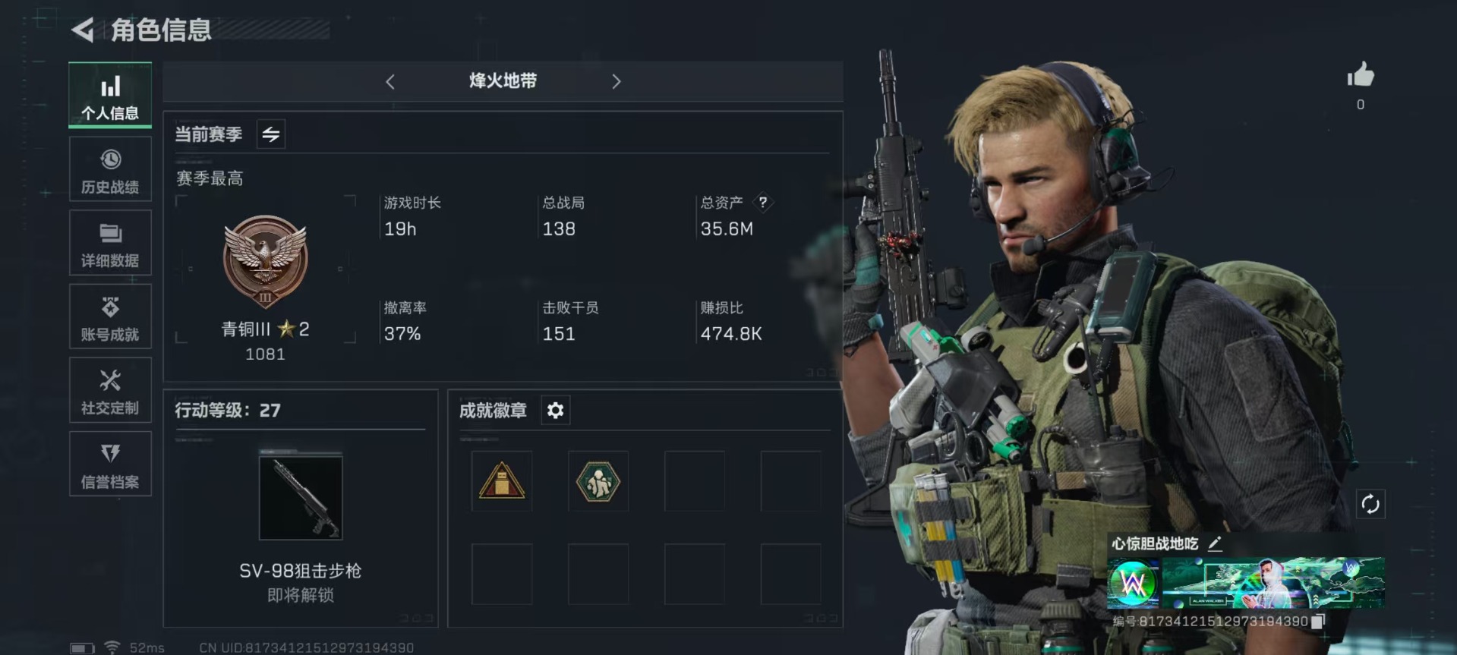This screenshot has height=655, width=1457.
Task: Copy the player ID number with the copy icon
Action: [x=1318, y=621]
